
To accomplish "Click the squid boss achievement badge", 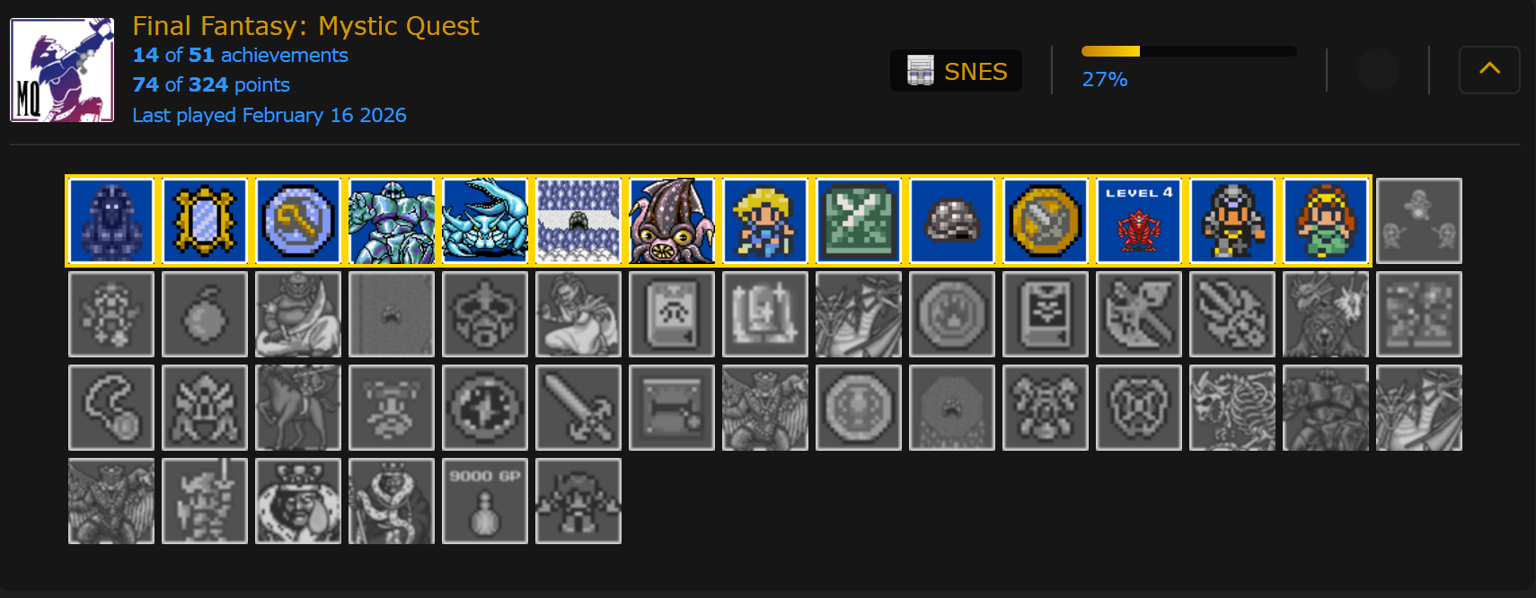I will 672,221.
